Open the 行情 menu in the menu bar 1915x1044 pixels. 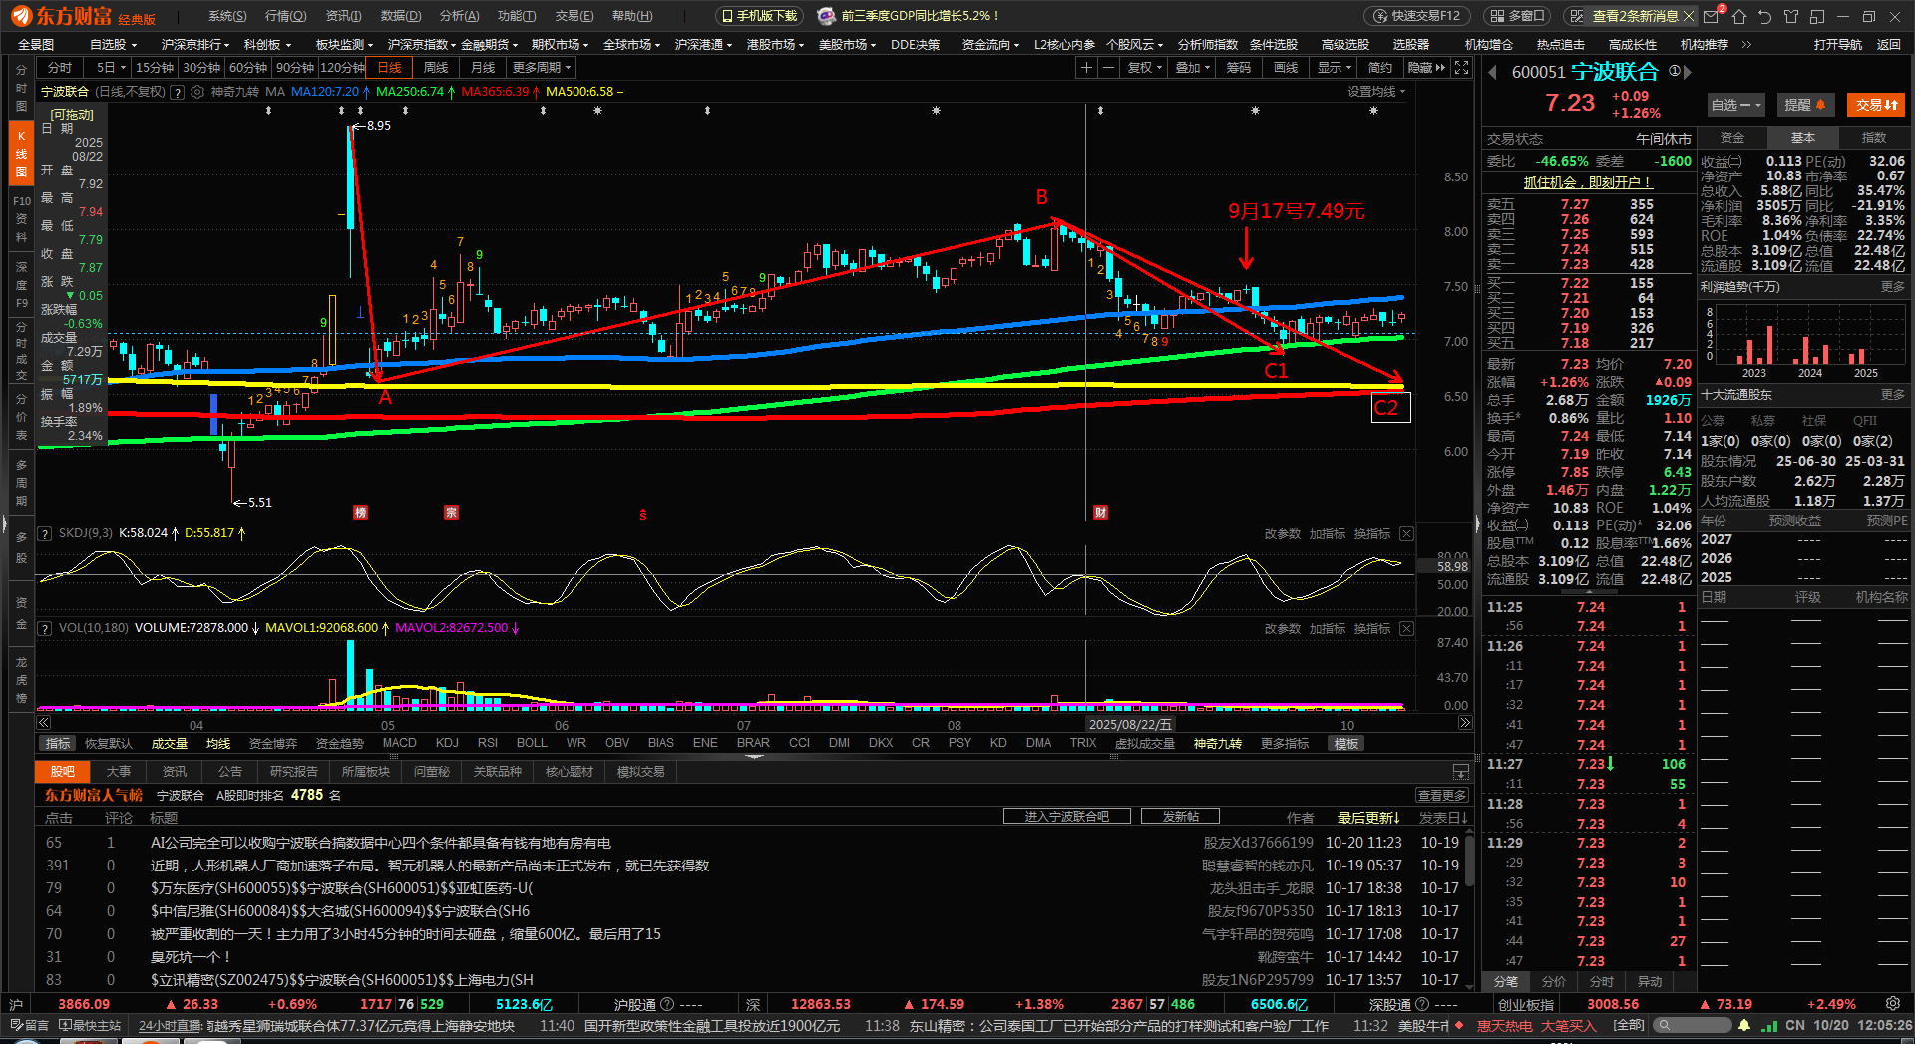point(285,16)
